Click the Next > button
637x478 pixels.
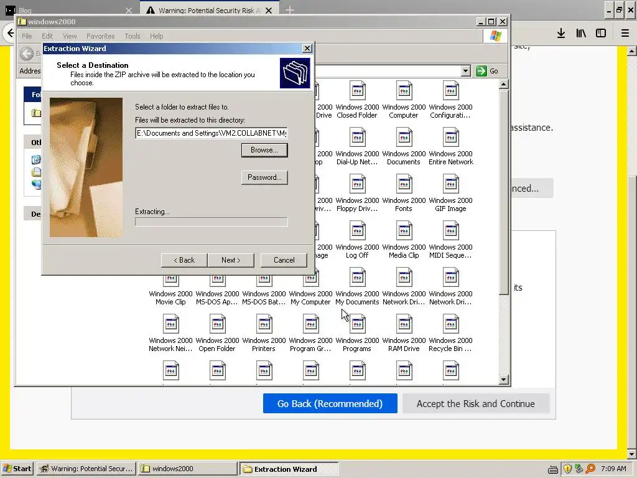[231, 260]
